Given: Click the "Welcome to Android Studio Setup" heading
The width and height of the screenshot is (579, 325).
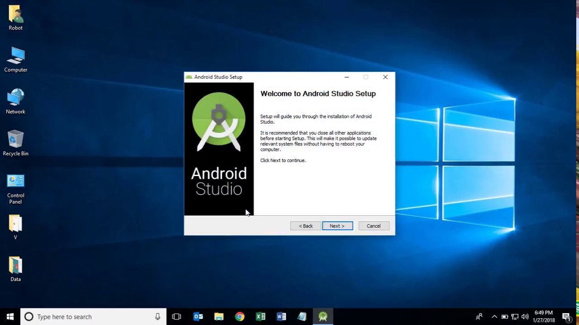Looking at the screenshot, I should (x=318, y=93).
